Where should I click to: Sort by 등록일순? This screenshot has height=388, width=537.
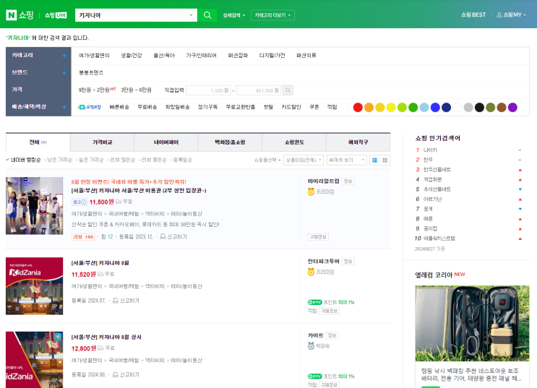point(183,160)
